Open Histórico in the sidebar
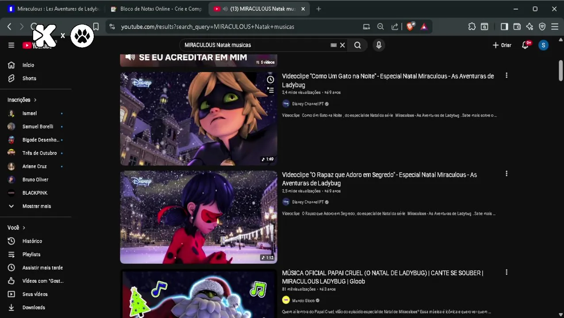564x318 pixels. [x=32, y=241]
